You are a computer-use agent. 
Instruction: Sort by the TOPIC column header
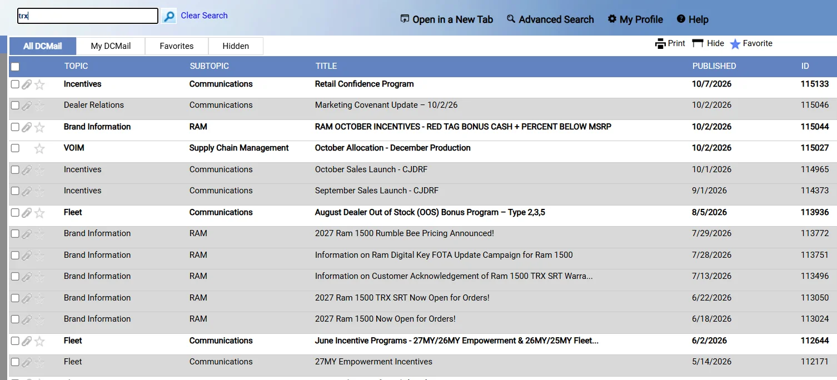76,66
